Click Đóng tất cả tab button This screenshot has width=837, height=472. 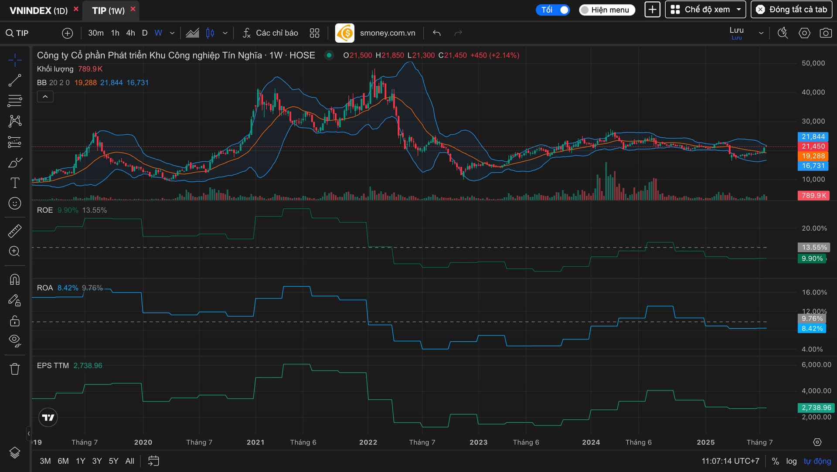[792, 10]
